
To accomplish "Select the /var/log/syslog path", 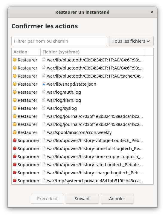I will click(x=62, y=108).
